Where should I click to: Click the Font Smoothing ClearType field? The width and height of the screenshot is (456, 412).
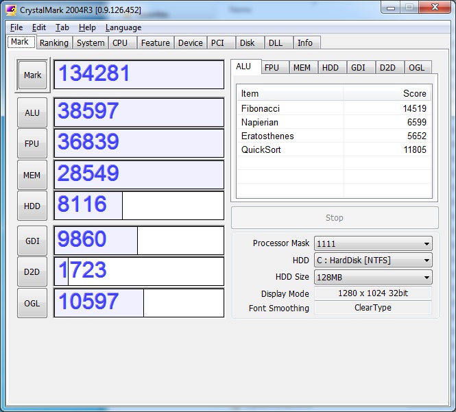coord(373,308)
